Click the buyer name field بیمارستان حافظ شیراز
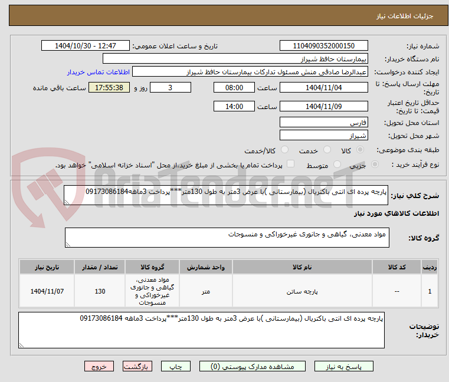This screenshot has height=382, width=449. coord(235,59)
